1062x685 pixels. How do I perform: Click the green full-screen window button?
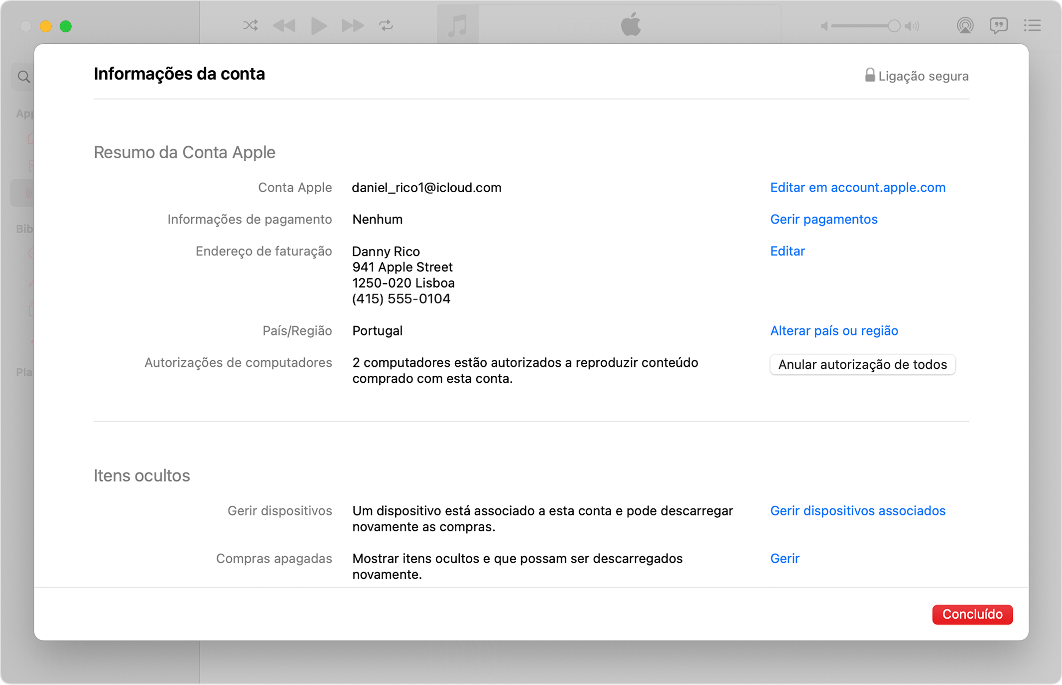[x=66, y=26]
